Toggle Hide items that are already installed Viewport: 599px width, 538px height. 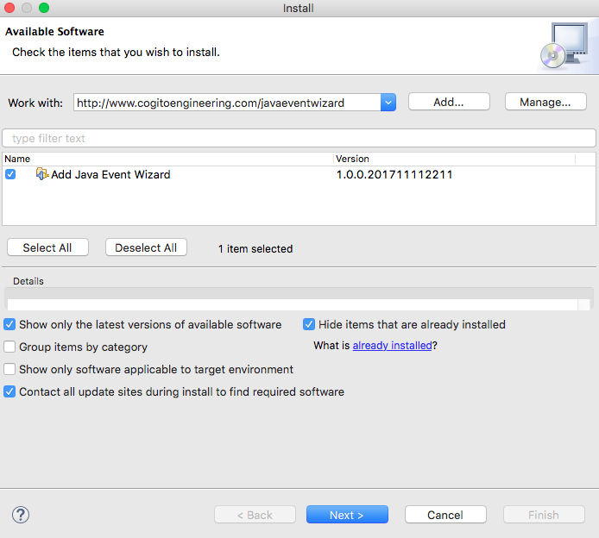coord(309,324)
